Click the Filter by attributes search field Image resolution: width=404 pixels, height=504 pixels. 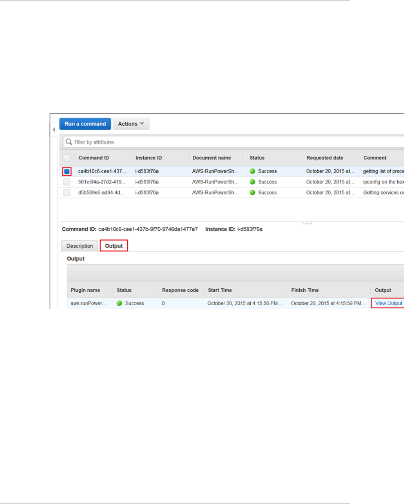234,142
